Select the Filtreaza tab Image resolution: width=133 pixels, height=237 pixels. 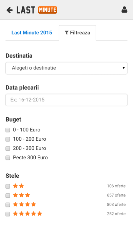(77, 33)
